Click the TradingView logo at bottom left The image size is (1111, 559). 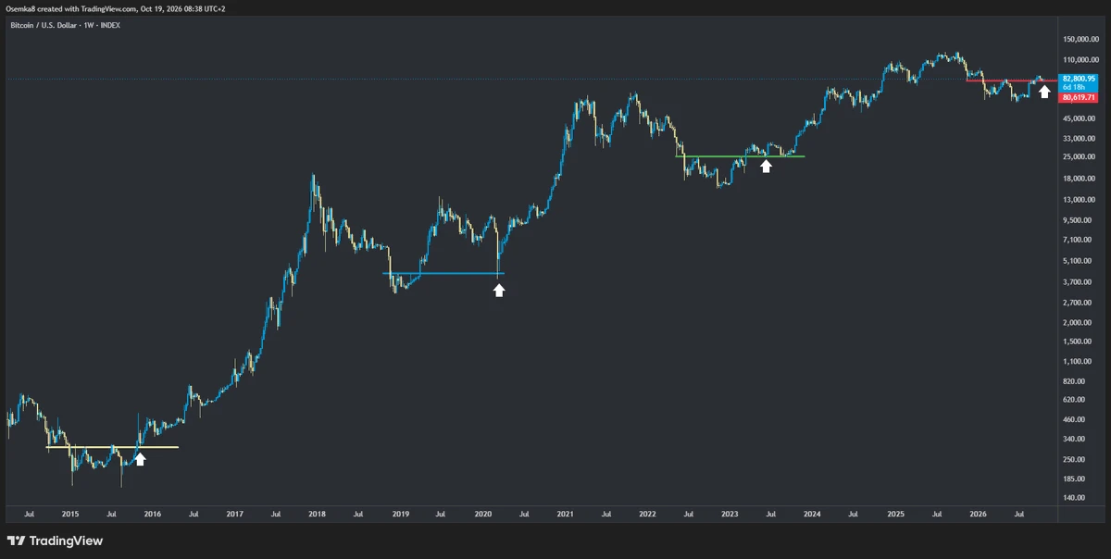point(55,540)
